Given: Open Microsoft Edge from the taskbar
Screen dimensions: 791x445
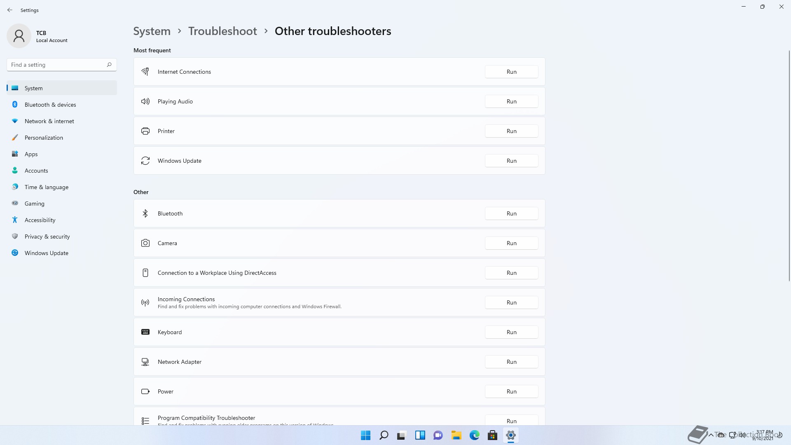Looking at the screenshot, I should coord(474,435).
